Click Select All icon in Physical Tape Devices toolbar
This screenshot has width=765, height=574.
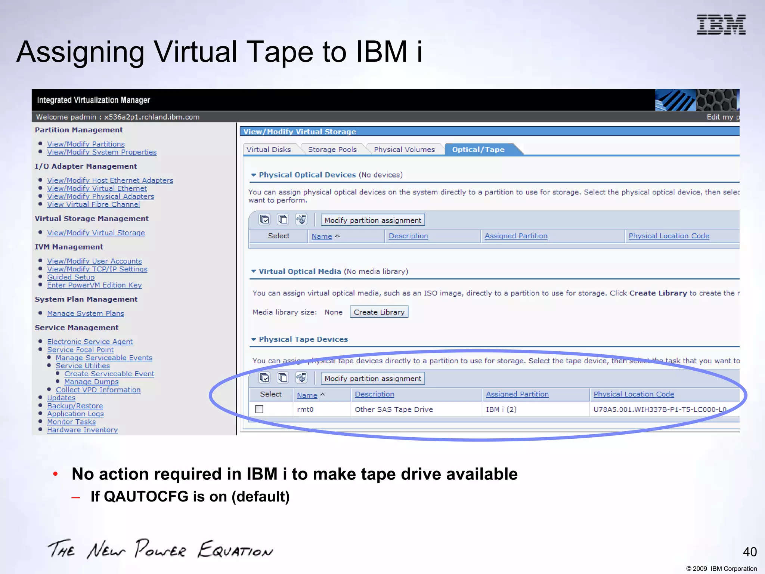pos(264,378)
